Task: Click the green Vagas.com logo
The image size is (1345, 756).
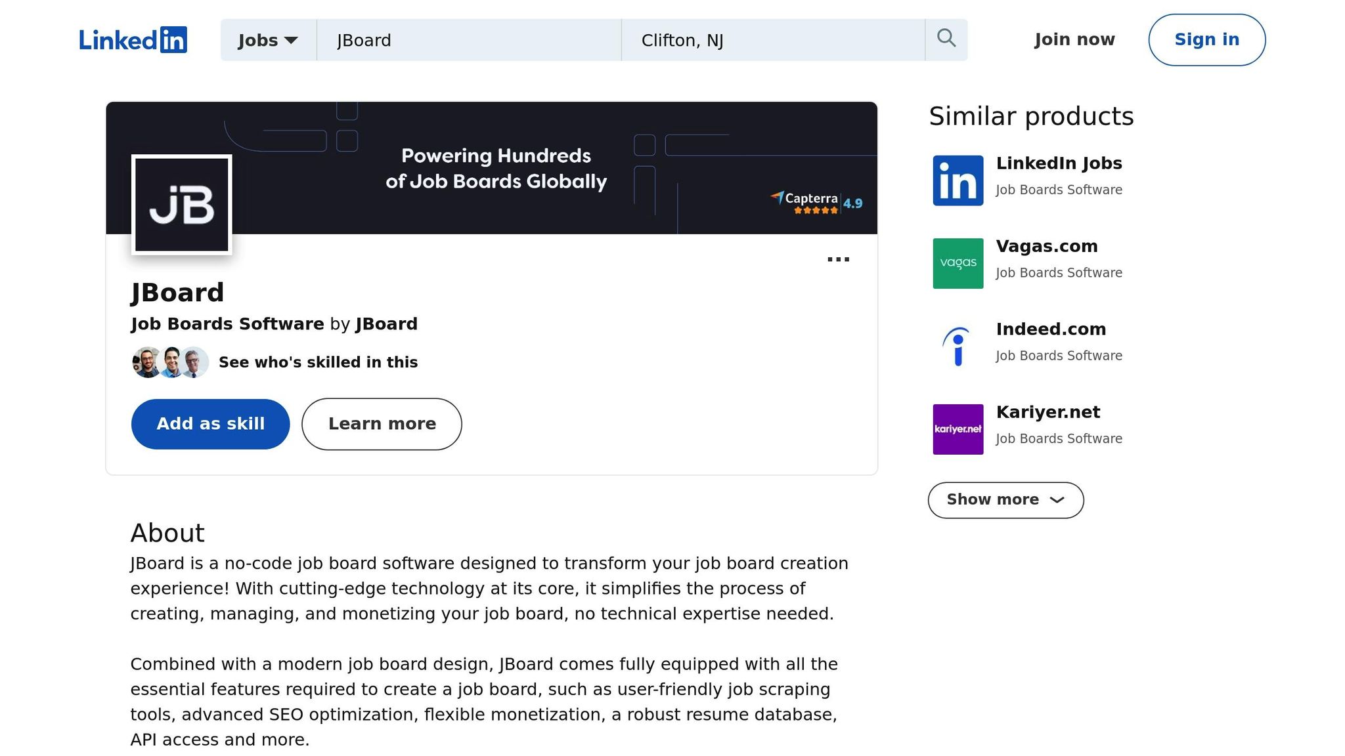Action: (x=958, y=263)
